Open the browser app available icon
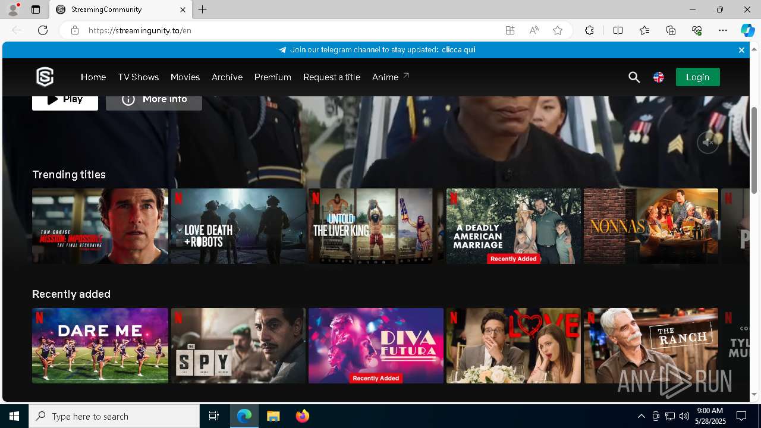The height and width of the screenshot is (428, 761). (x=510, y=30)
